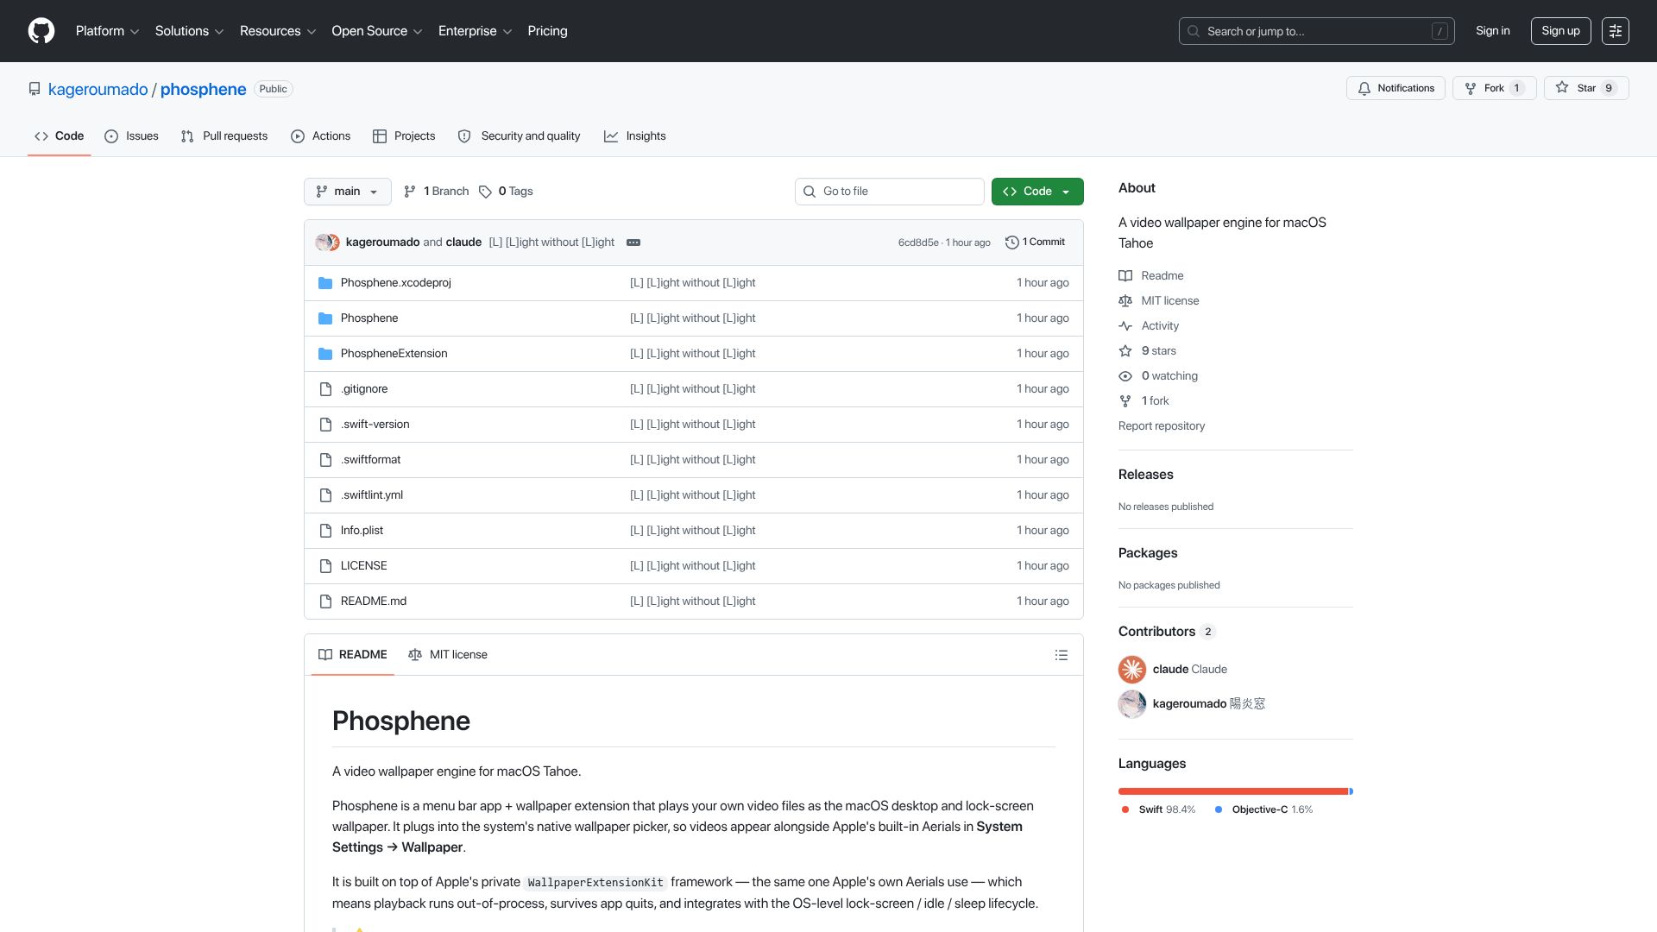Image resolution: width=1657 pixels, height=932 pixels.
Task: Switch to the Actions tab
Action: [x=320, y=136]
